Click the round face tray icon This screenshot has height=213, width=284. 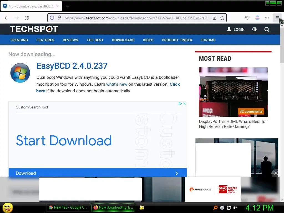(x=222, y=208)
